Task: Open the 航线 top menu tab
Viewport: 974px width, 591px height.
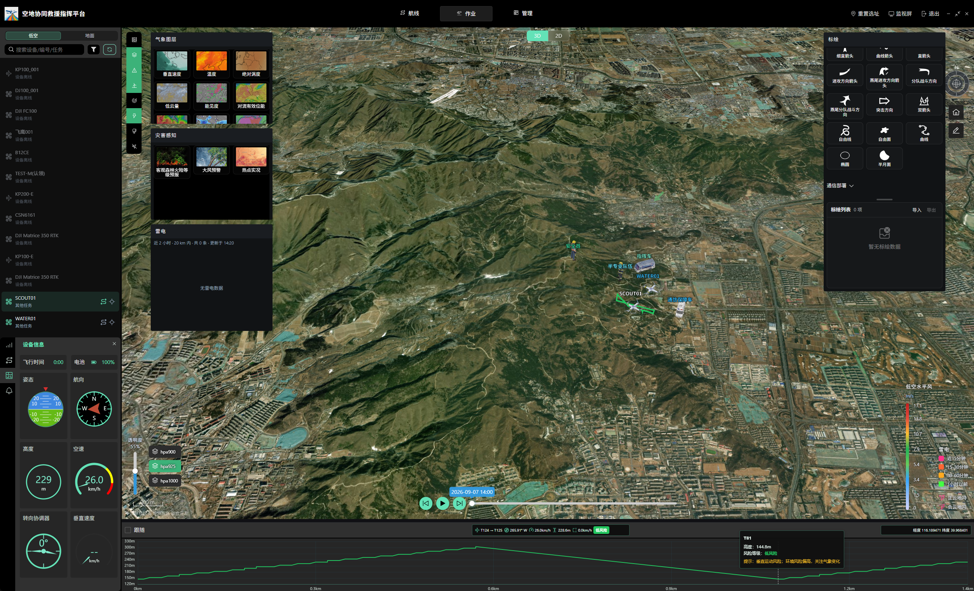Action: [x=410, y=13]
